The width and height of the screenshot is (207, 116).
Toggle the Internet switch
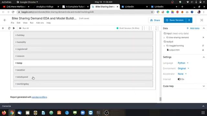tap(179, 79)
